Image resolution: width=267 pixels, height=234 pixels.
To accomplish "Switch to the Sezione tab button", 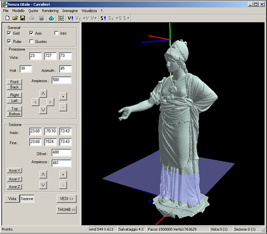I will pyautogui.click(x=27, y=198).
